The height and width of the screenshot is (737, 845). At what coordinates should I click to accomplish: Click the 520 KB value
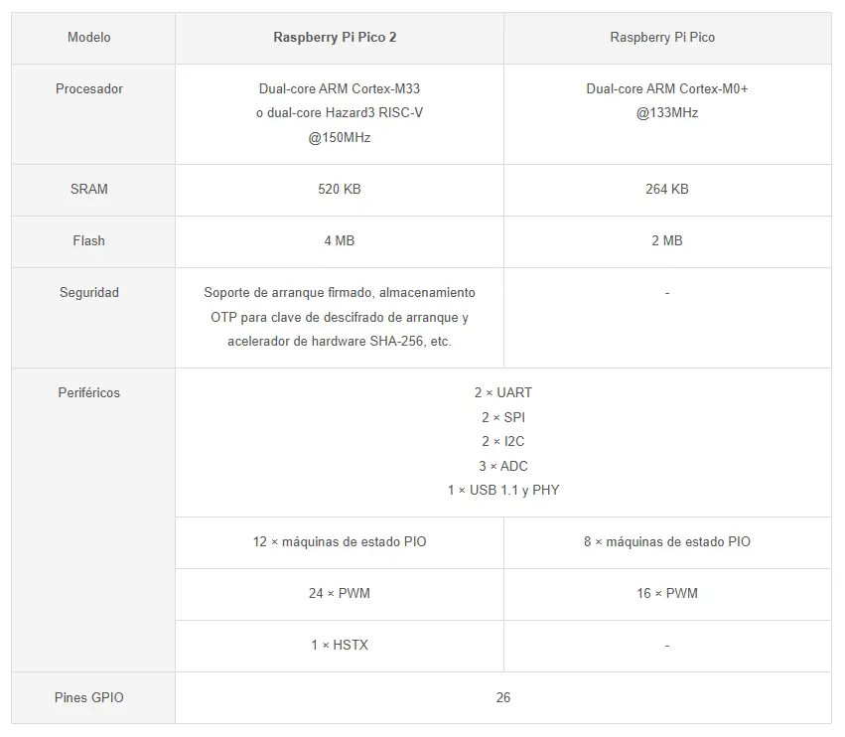coord(340,189)
